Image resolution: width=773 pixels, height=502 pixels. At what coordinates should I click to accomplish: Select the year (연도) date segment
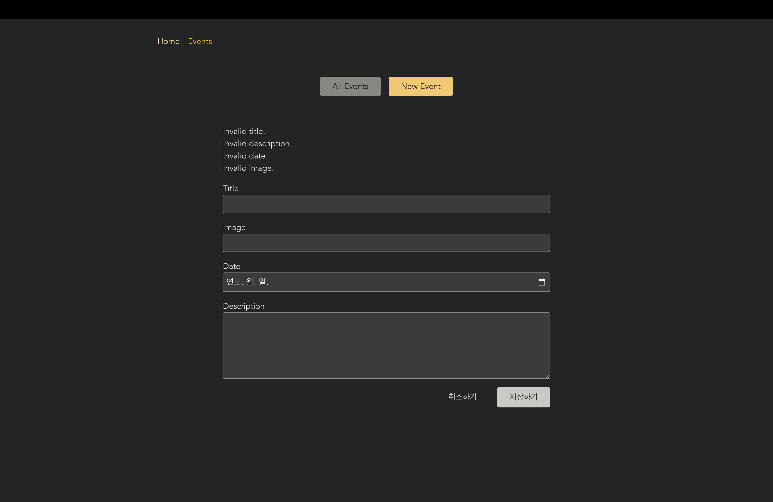click(233, 282)
